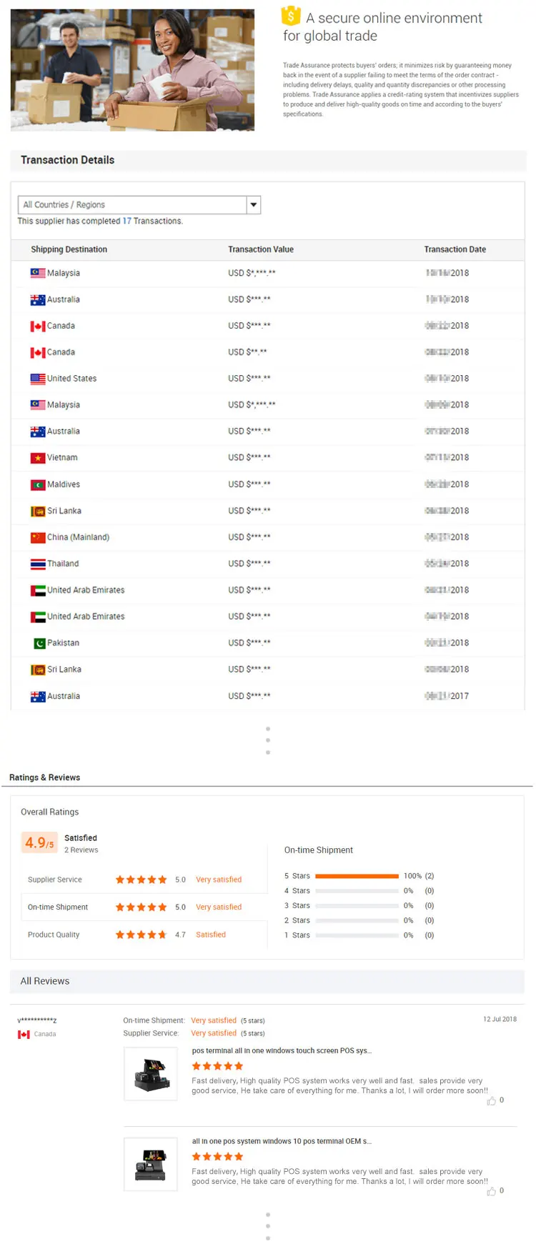Click the Ratings & Reviews heading

[x=44, y=777]
